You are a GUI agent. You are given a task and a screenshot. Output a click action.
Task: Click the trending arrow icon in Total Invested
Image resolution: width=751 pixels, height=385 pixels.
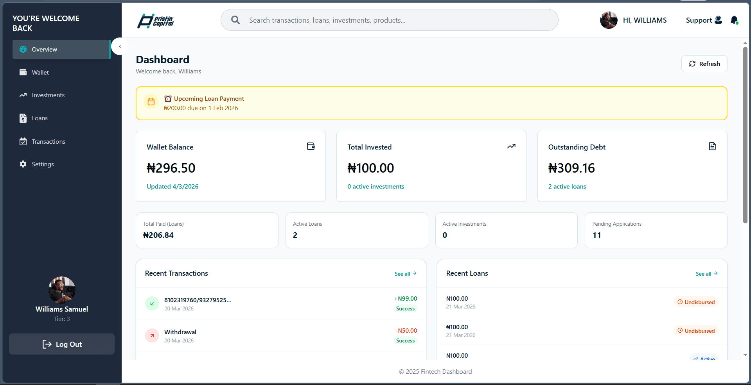pyautogui.click(x=511, y=146)
